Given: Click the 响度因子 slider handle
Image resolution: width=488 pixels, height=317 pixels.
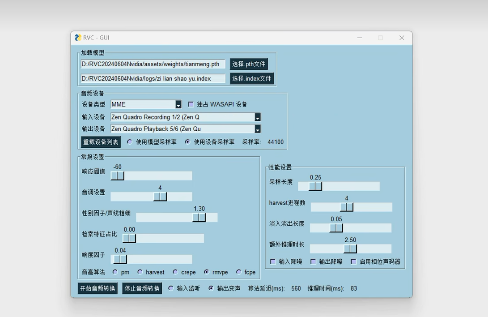Looking at the screenshot, I should pos(120,259).
